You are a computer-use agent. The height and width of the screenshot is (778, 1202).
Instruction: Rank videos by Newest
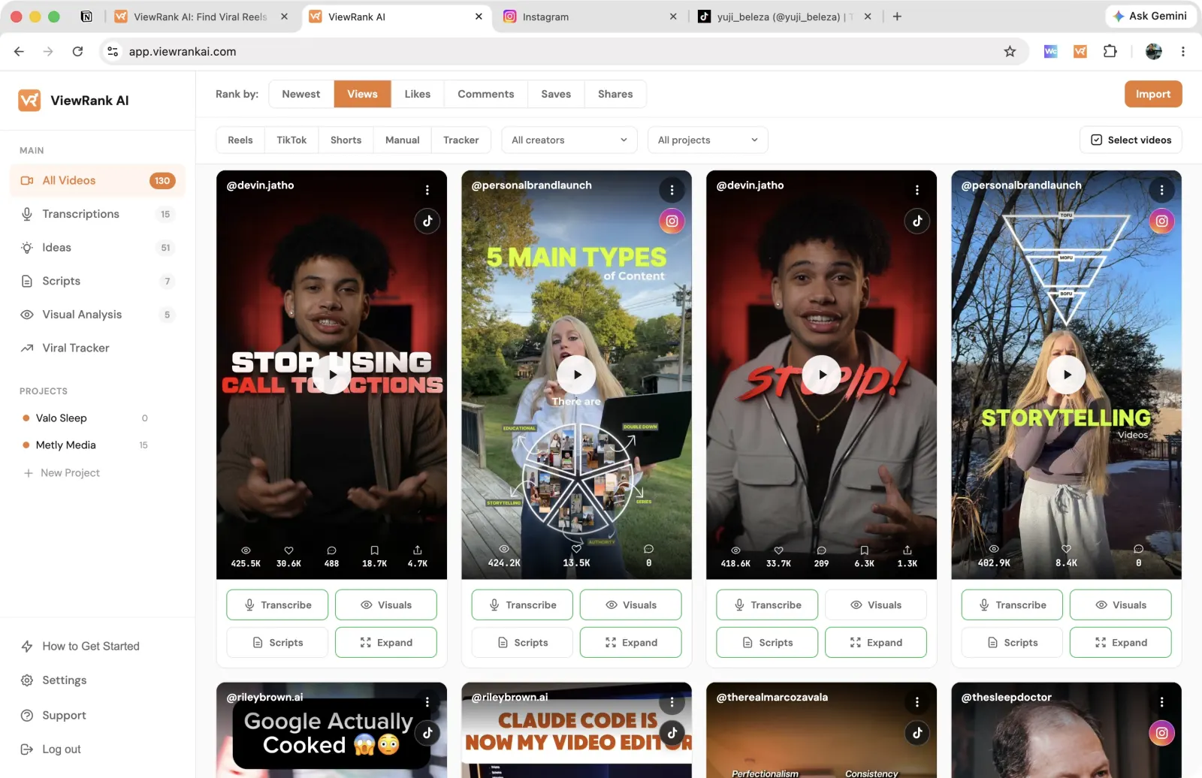coord(301,94)
